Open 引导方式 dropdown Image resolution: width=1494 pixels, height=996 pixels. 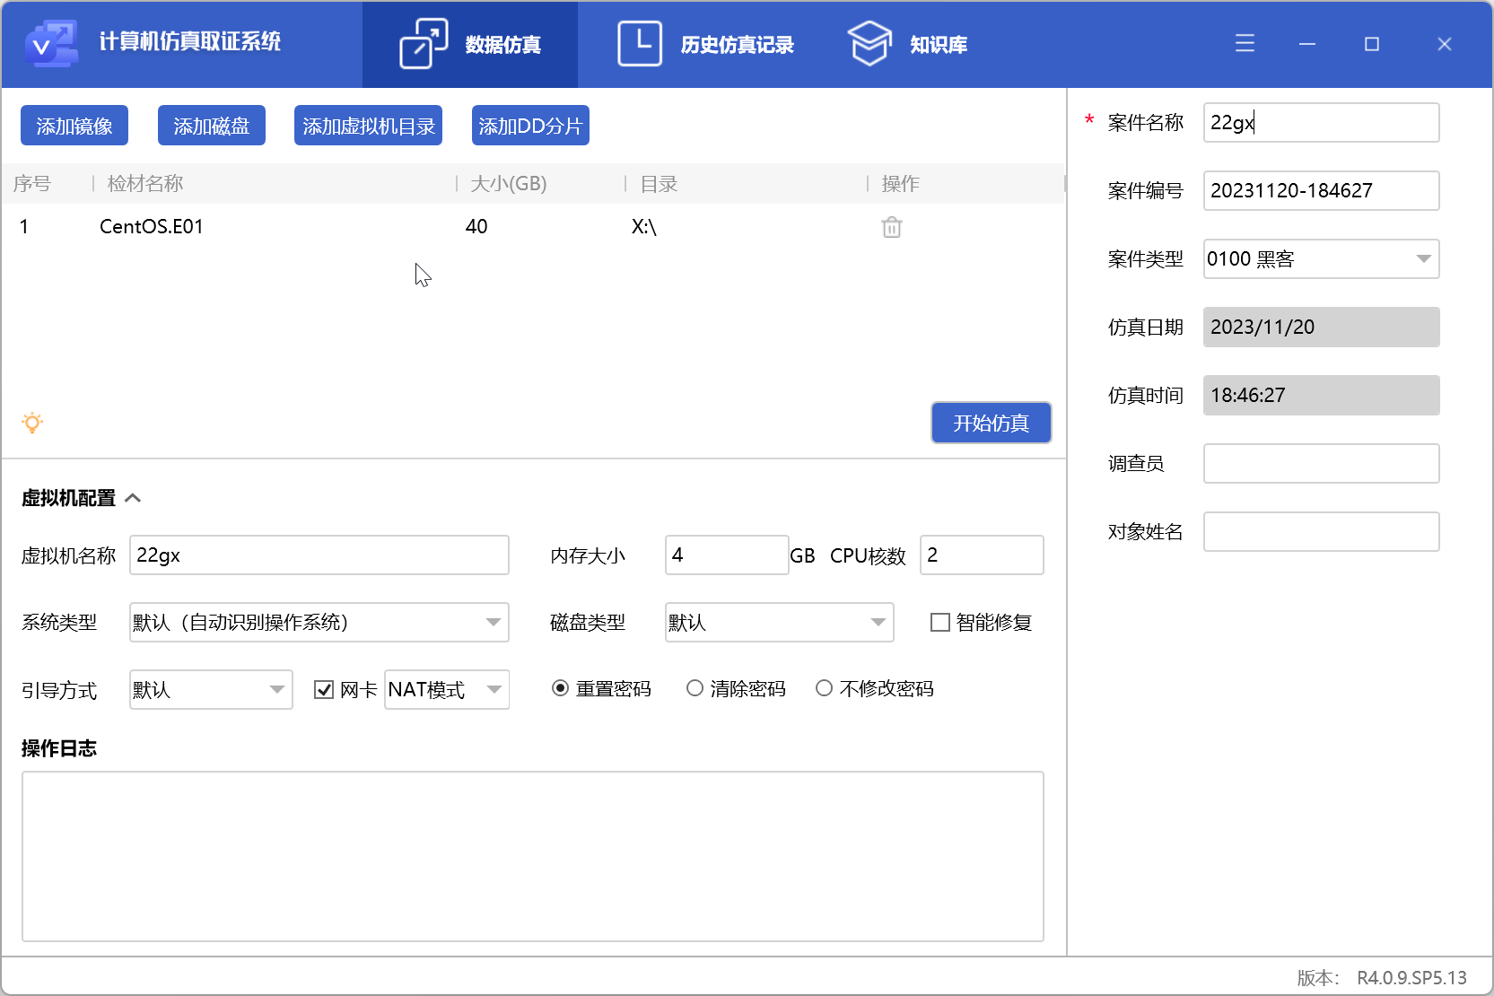[x=211, y=689]
